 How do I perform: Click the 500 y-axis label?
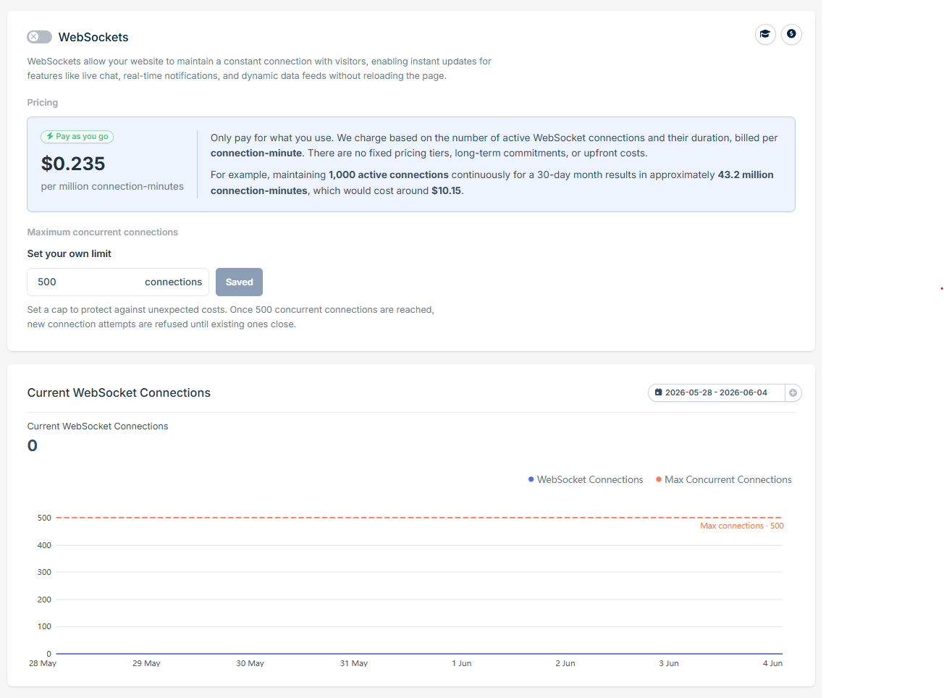tap(44, 518)
